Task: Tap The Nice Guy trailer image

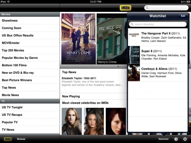Action: [x=112, y=39]
